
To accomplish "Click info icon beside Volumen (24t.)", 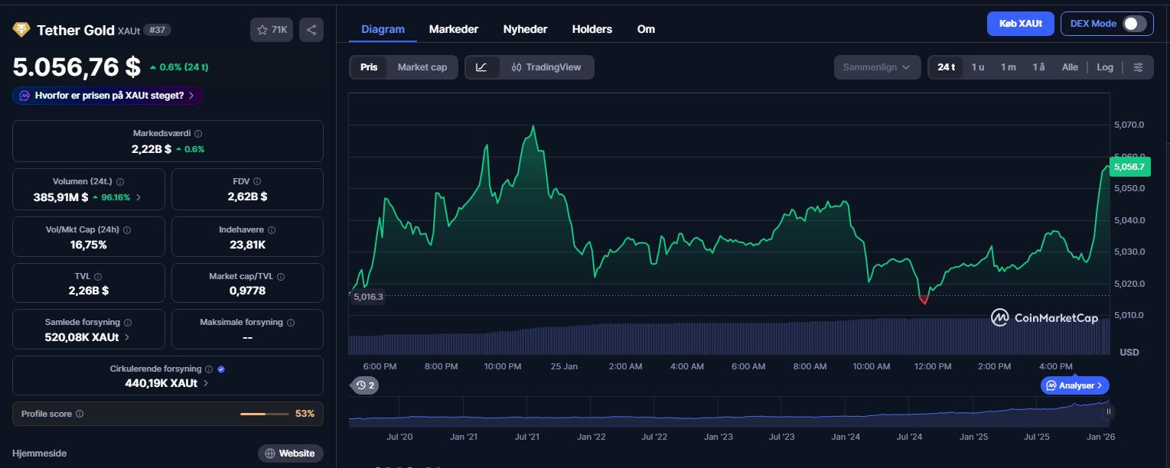I will point(120,182).
